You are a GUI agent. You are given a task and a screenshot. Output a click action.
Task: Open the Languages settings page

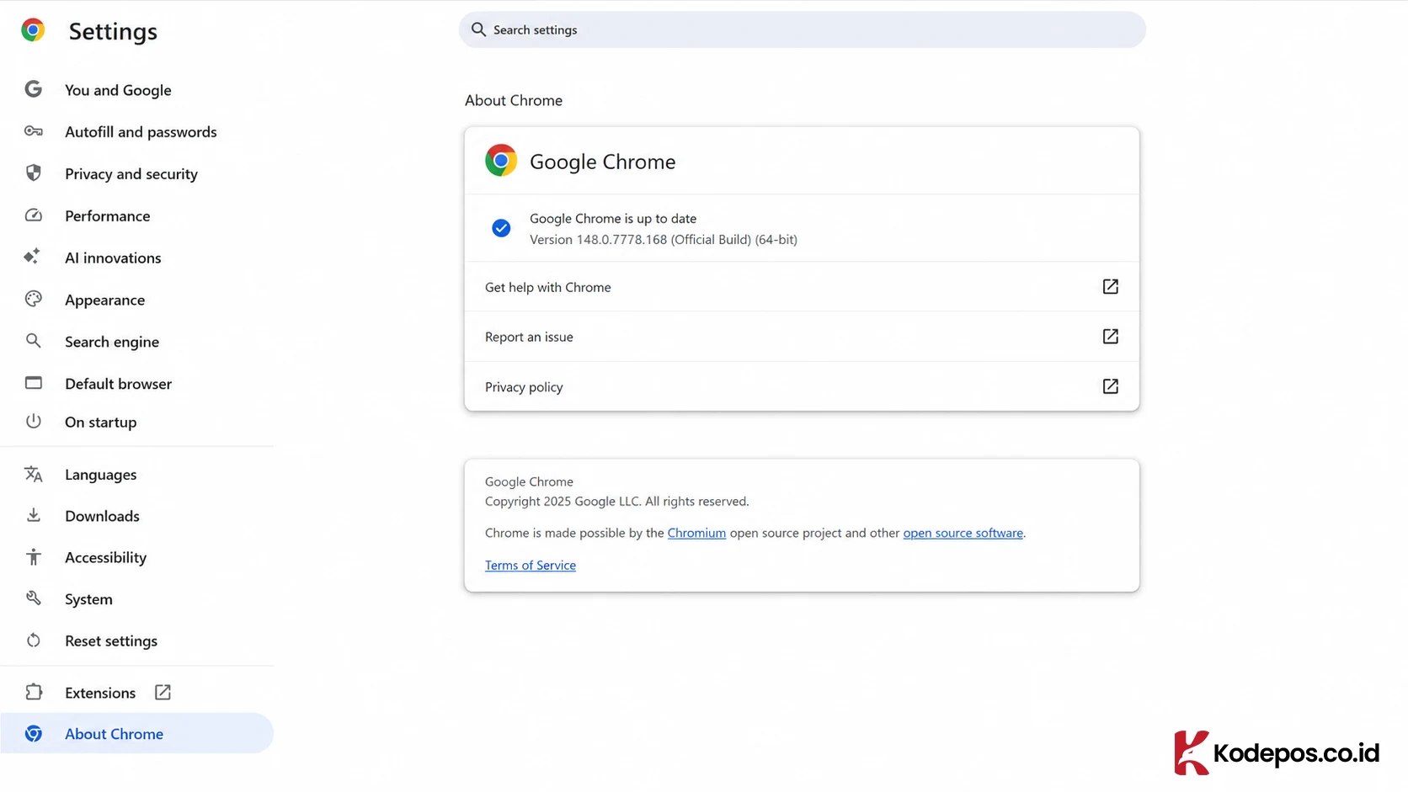coord(101,475)
